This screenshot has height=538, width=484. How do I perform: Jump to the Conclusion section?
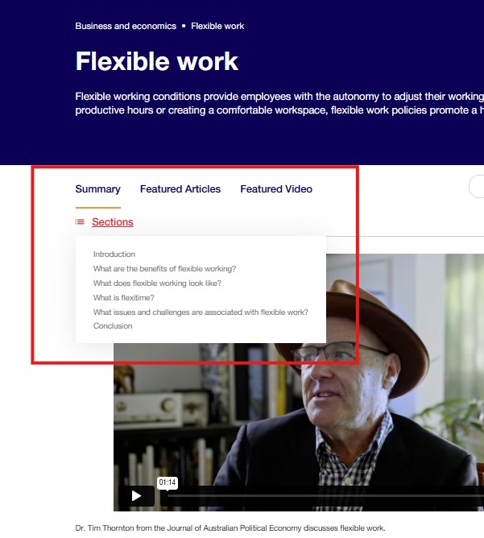tap(113, 326)
